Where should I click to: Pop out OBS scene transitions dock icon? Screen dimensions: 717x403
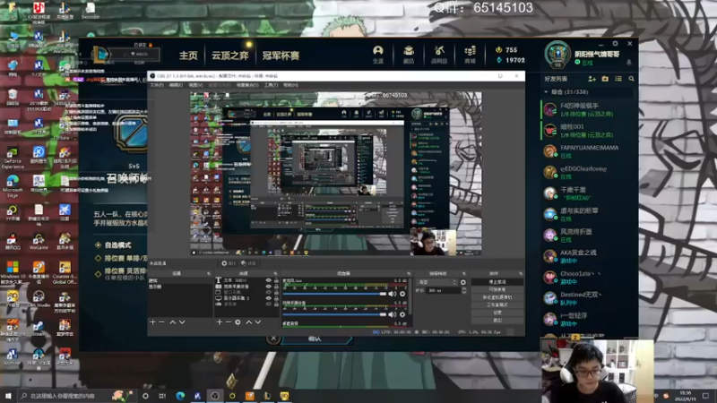coord(463,273)
